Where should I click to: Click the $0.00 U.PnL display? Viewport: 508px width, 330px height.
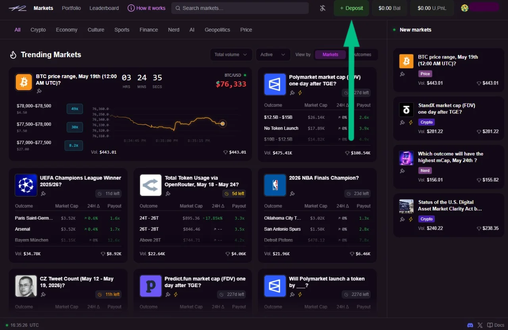(x=432, y=8)
